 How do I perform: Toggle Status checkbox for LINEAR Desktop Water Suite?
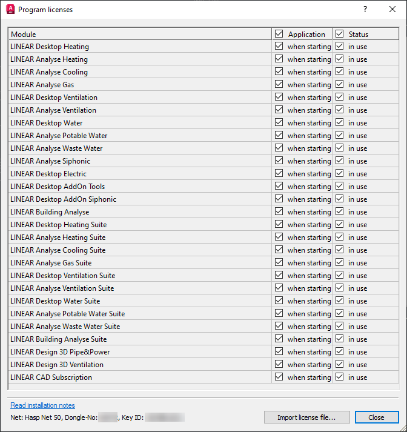pyautogui.click(x=339, y=300)
